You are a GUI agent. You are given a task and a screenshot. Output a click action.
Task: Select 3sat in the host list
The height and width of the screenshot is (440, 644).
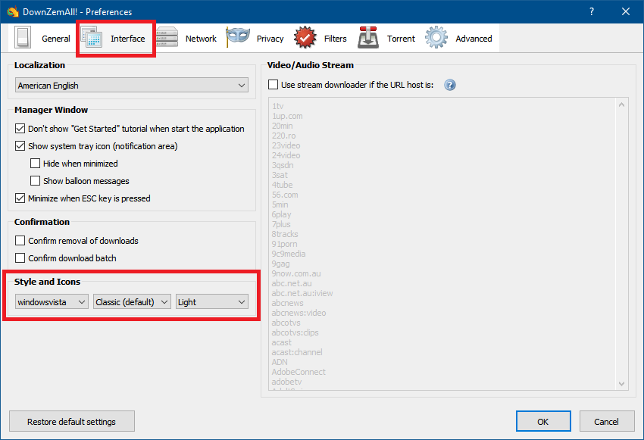[x=280, y=175]
